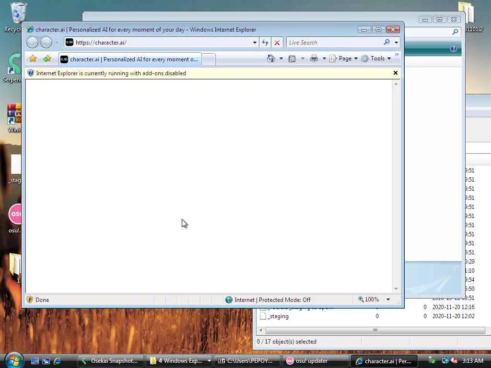Click Switch Between Windows quick launch icon
This screenshot has width=491, height=368.
point(46,361)
